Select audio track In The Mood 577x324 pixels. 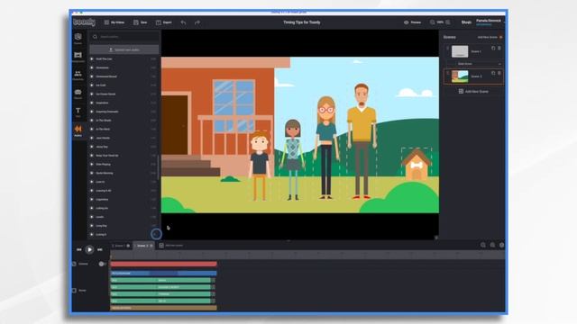click(x=103, y=130)
